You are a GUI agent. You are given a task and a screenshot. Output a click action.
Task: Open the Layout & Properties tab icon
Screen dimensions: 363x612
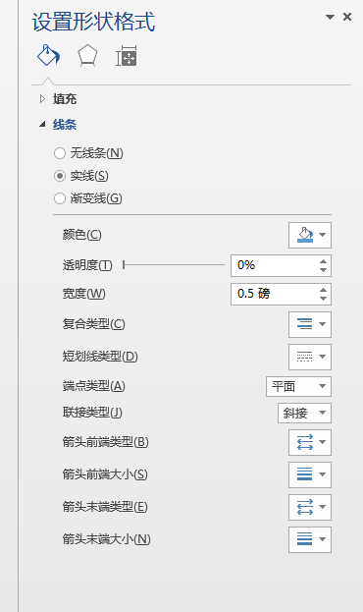(x=127, y=56)
